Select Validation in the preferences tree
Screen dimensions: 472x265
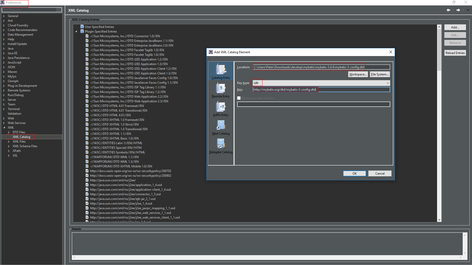pos(14,113)
